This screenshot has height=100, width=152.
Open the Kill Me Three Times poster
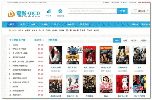click(72, 55)
